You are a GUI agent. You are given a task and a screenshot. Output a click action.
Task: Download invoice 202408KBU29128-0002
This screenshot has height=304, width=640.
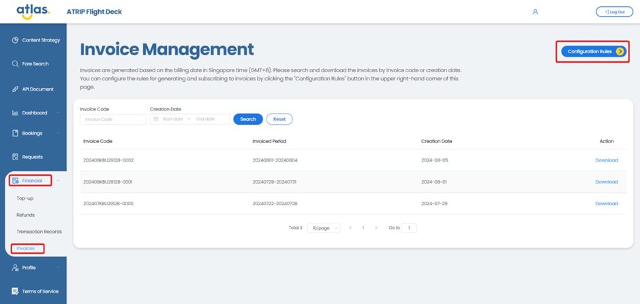click(x=606, y=160)
